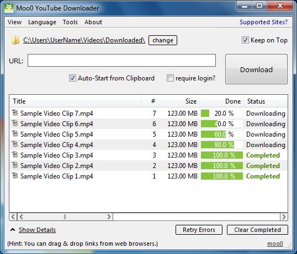
Task: Click file icon of Sample Video Clip 3.mp4
Action: [x=15, y=155]
